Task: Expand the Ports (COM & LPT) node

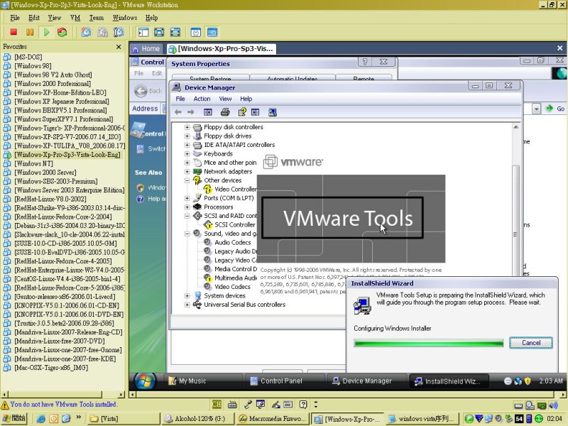Action: pos(187,198)
